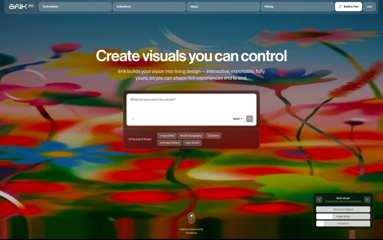Image resolution: width=383 pixels, height=240 pixels.
Task: Show previous creation with left chevron
Action: [319, 200]
